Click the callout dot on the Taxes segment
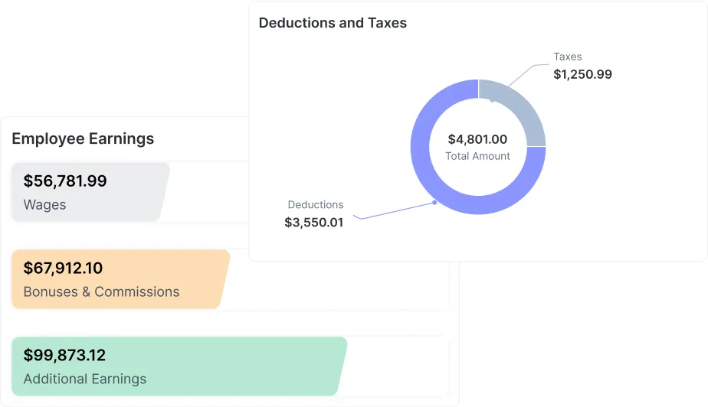 coord(492,100)
